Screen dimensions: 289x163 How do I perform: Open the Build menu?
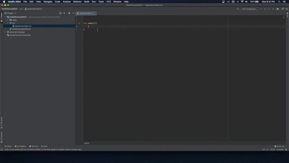tap(87, 2)
